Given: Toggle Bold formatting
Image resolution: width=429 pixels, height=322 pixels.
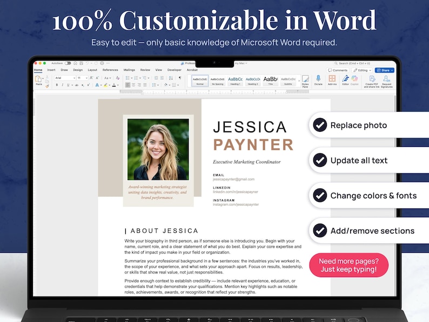Looking at the screenshot, I should pos(57,85).
